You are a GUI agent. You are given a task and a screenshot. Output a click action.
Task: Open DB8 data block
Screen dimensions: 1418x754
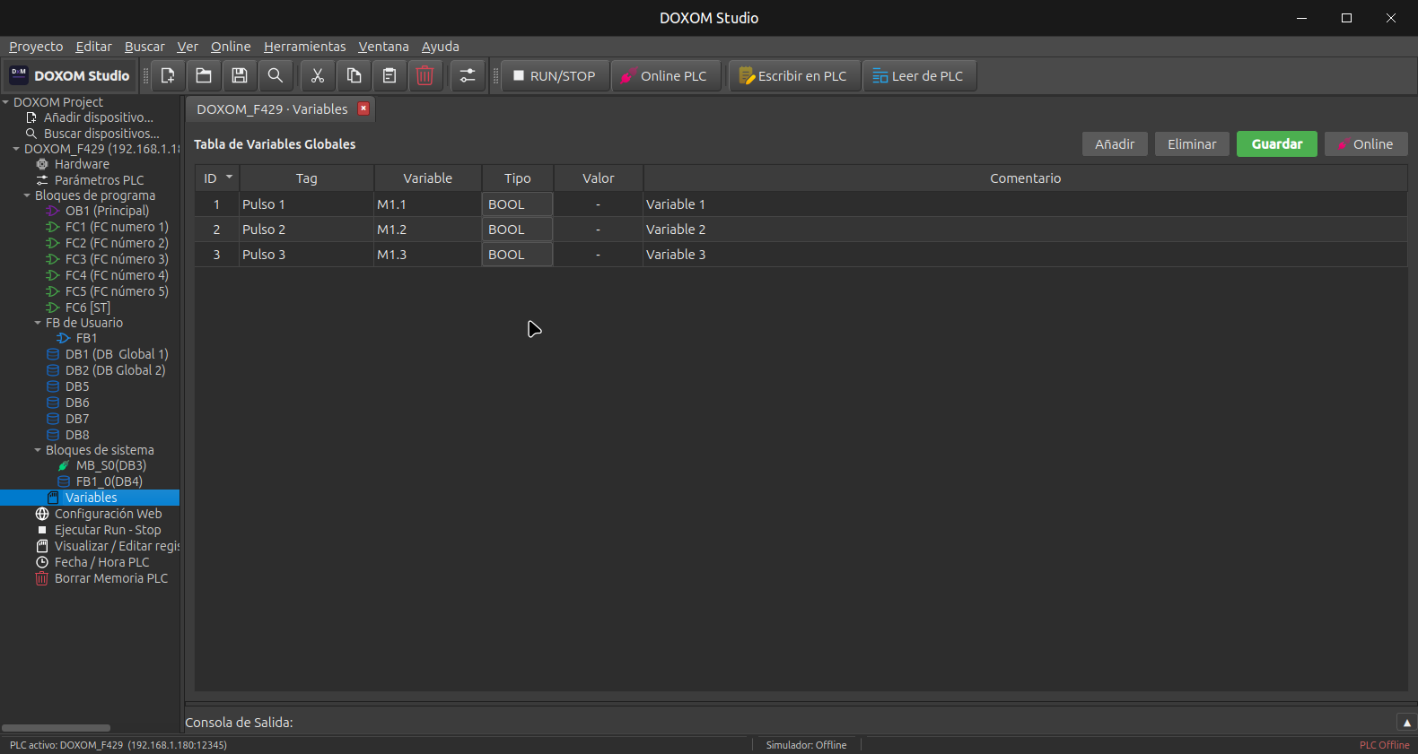(77, 435)
